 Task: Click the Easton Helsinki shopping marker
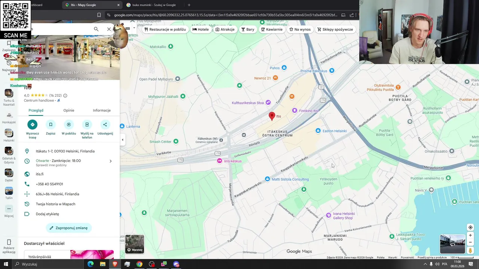click(x=318, y=131)
